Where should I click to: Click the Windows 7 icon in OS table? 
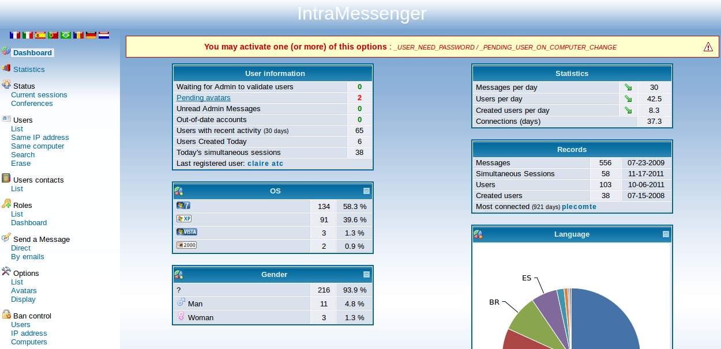183,205
